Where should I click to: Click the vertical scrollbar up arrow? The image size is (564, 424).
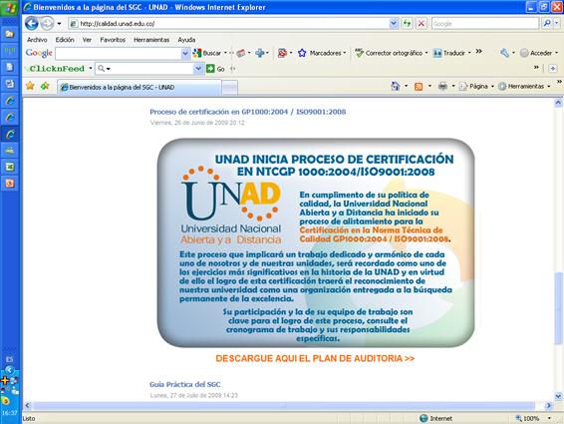pyautogui.click(x=558, y=103)
